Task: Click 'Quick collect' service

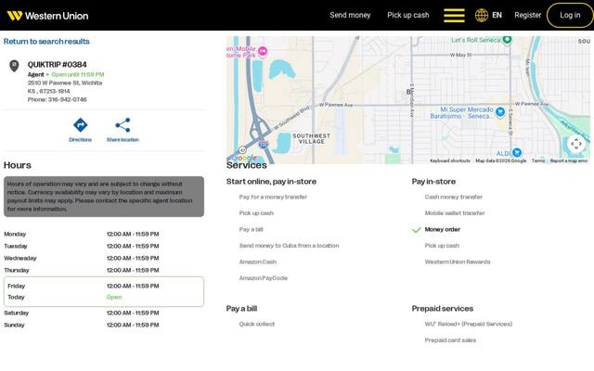Action: [x=257, y=324]
